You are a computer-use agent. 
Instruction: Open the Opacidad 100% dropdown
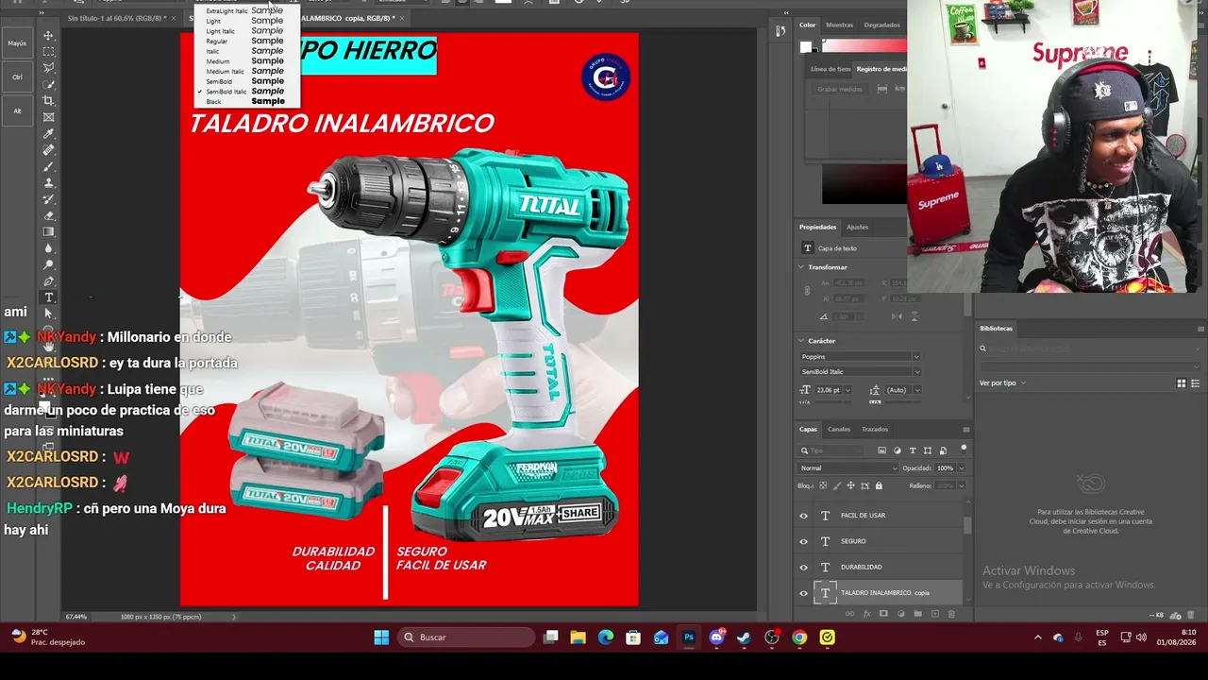(x=962, y=468)
